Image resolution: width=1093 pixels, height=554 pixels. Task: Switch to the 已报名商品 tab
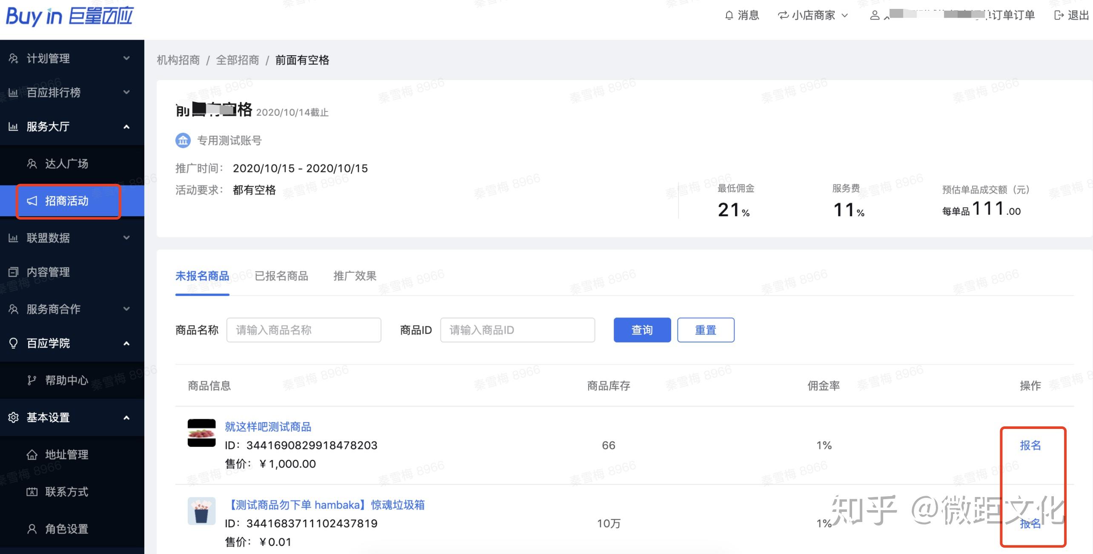click(281, 276)
